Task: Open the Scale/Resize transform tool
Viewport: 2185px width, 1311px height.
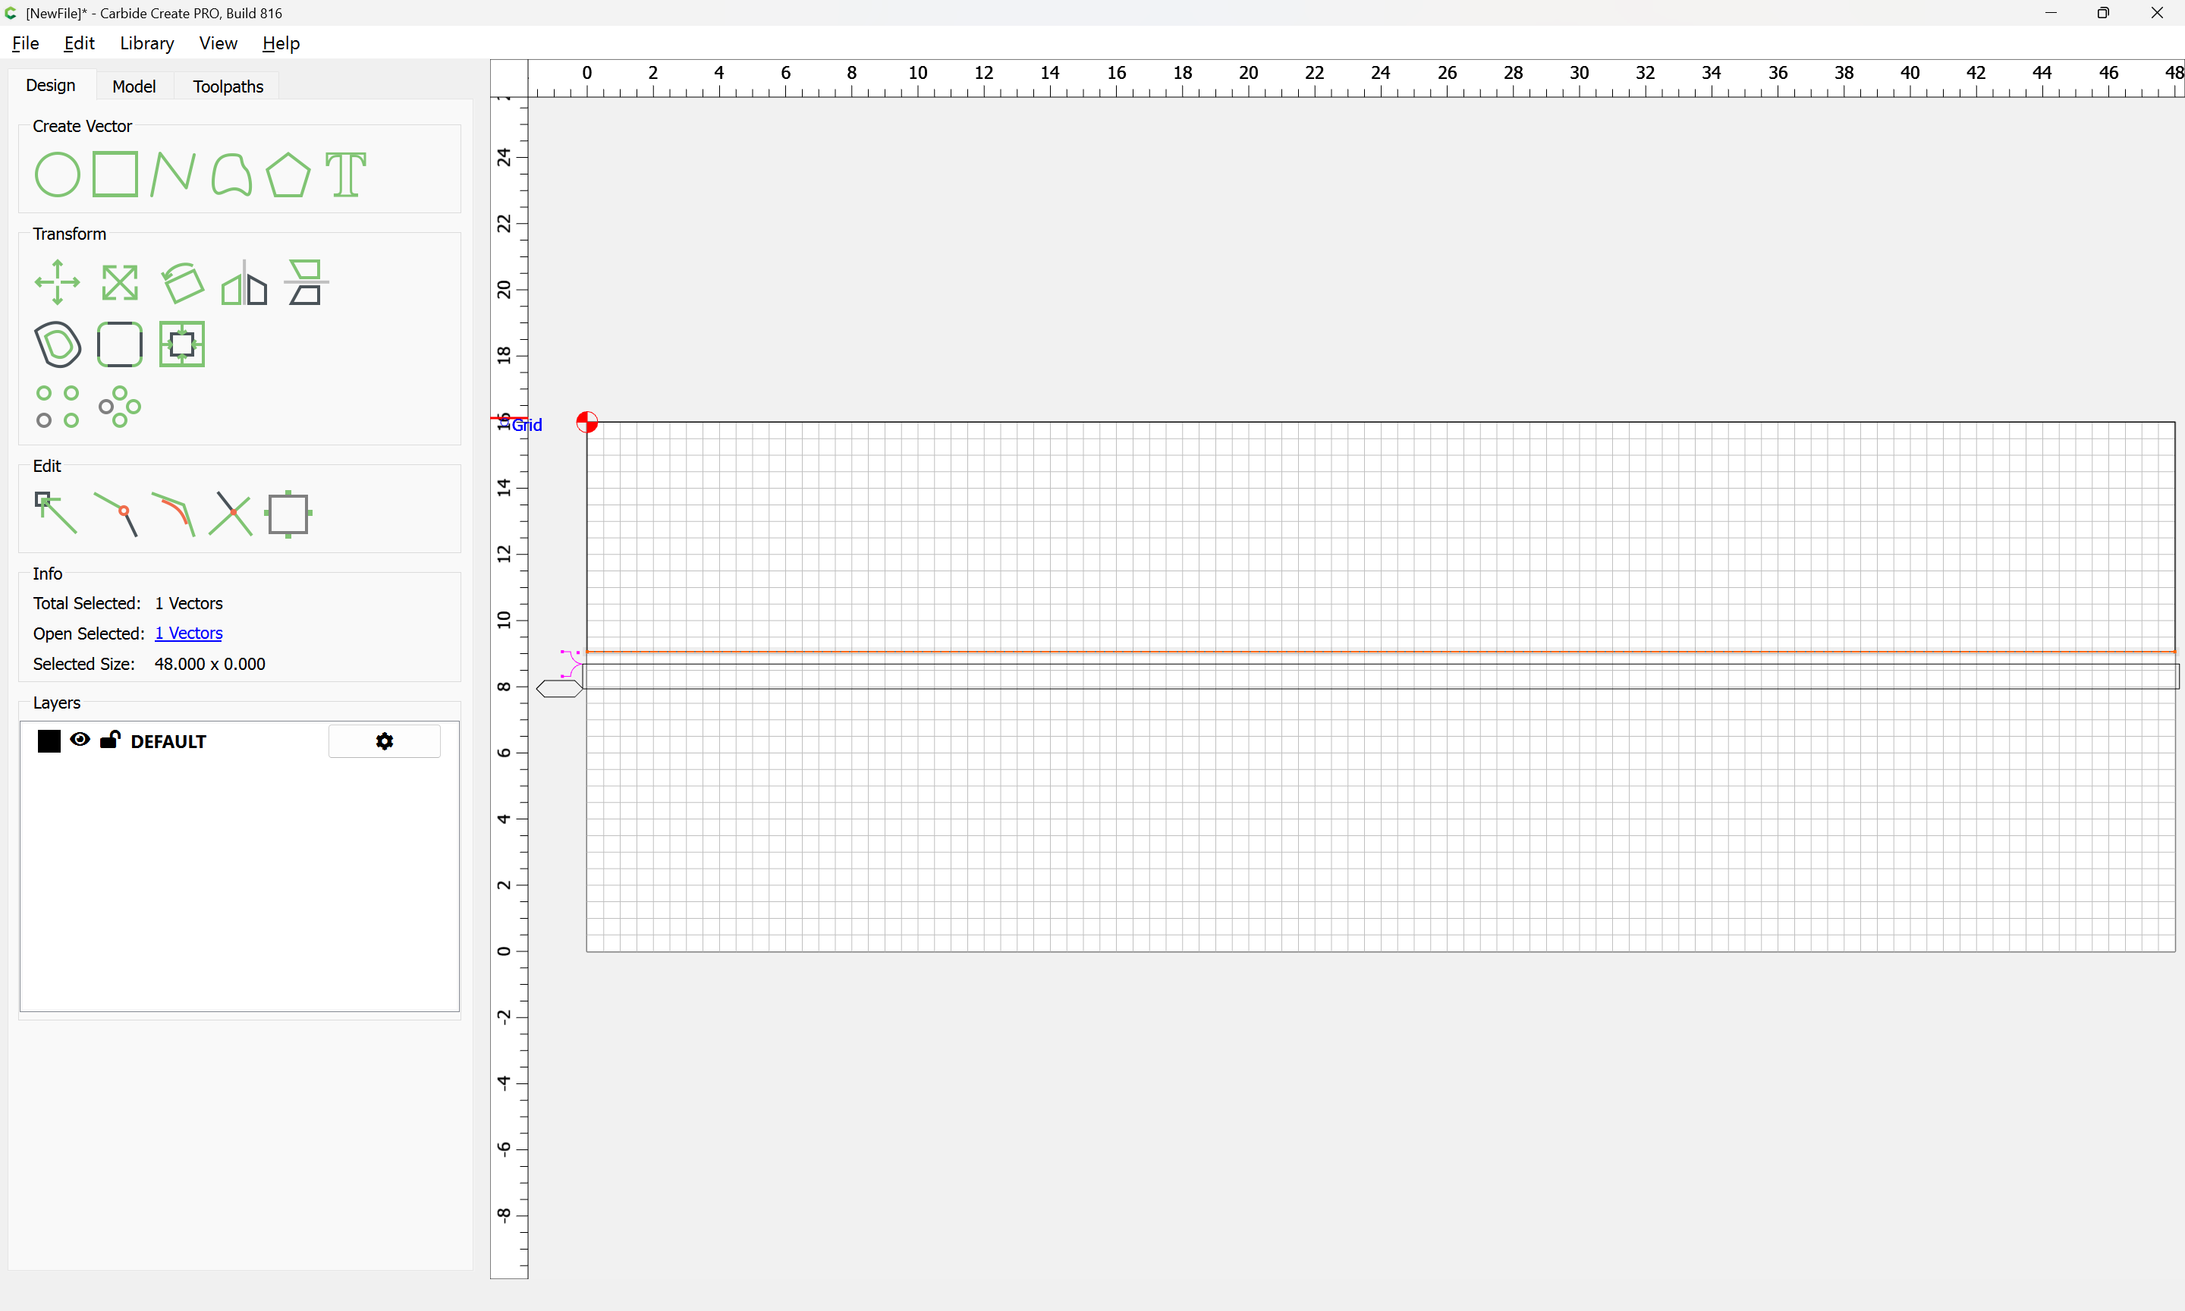Action: [x=119, y=283]
